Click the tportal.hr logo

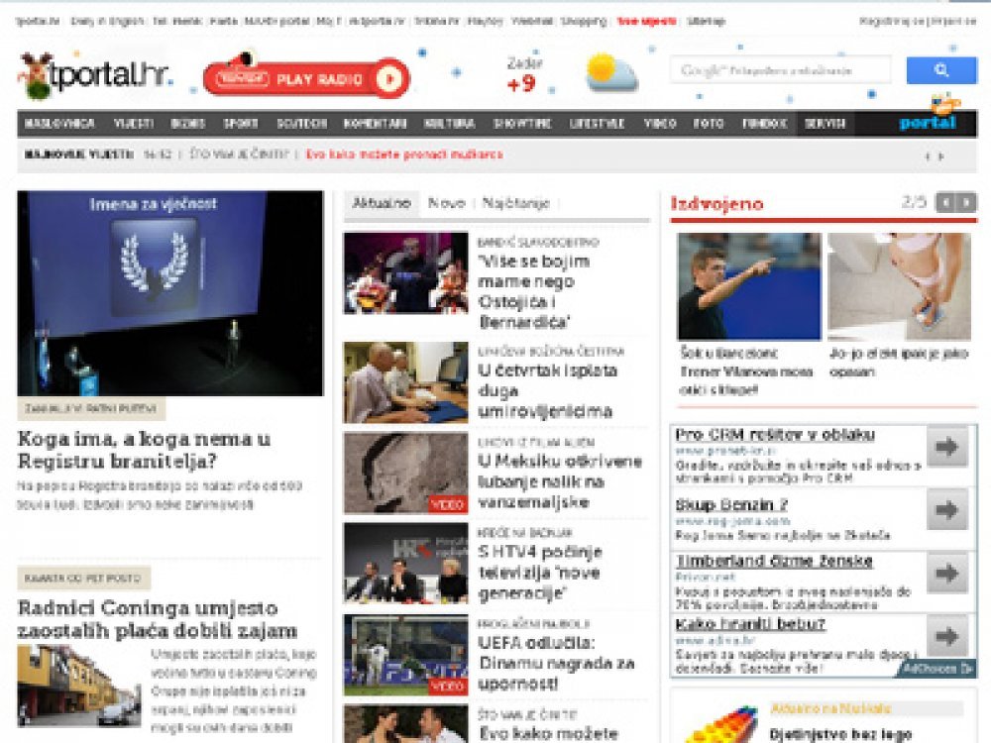[x=95, y=76]
